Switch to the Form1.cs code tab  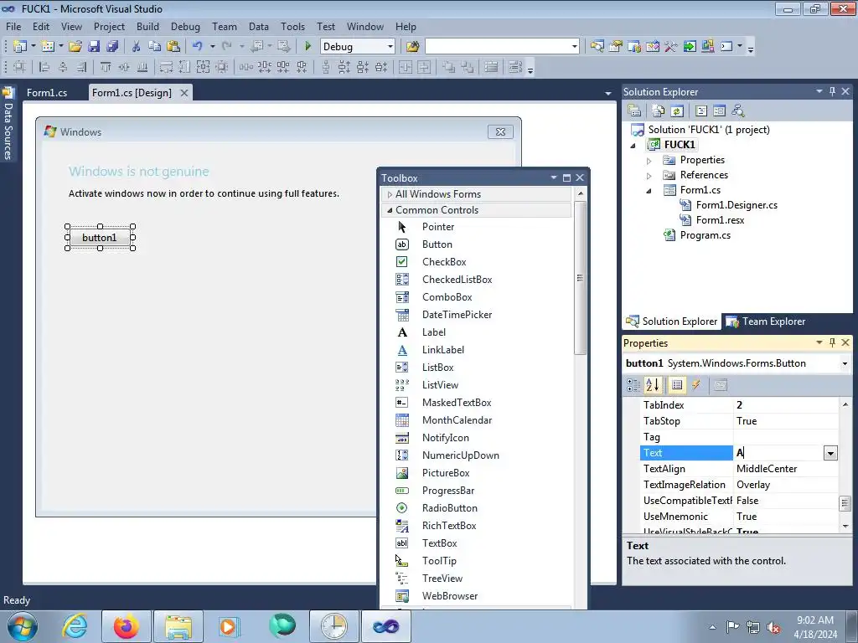[x=47, y=93]
